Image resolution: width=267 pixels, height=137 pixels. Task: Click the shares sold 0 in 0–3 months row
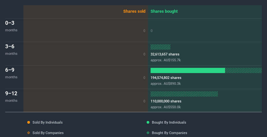(x=144, y=31)
